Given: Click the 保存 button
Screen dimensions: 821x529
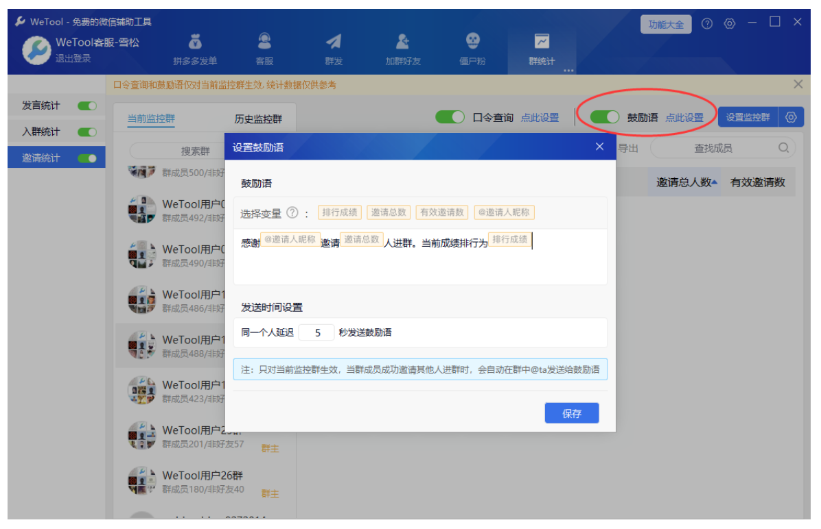Looking at the screenshot, I should point(571,413).
